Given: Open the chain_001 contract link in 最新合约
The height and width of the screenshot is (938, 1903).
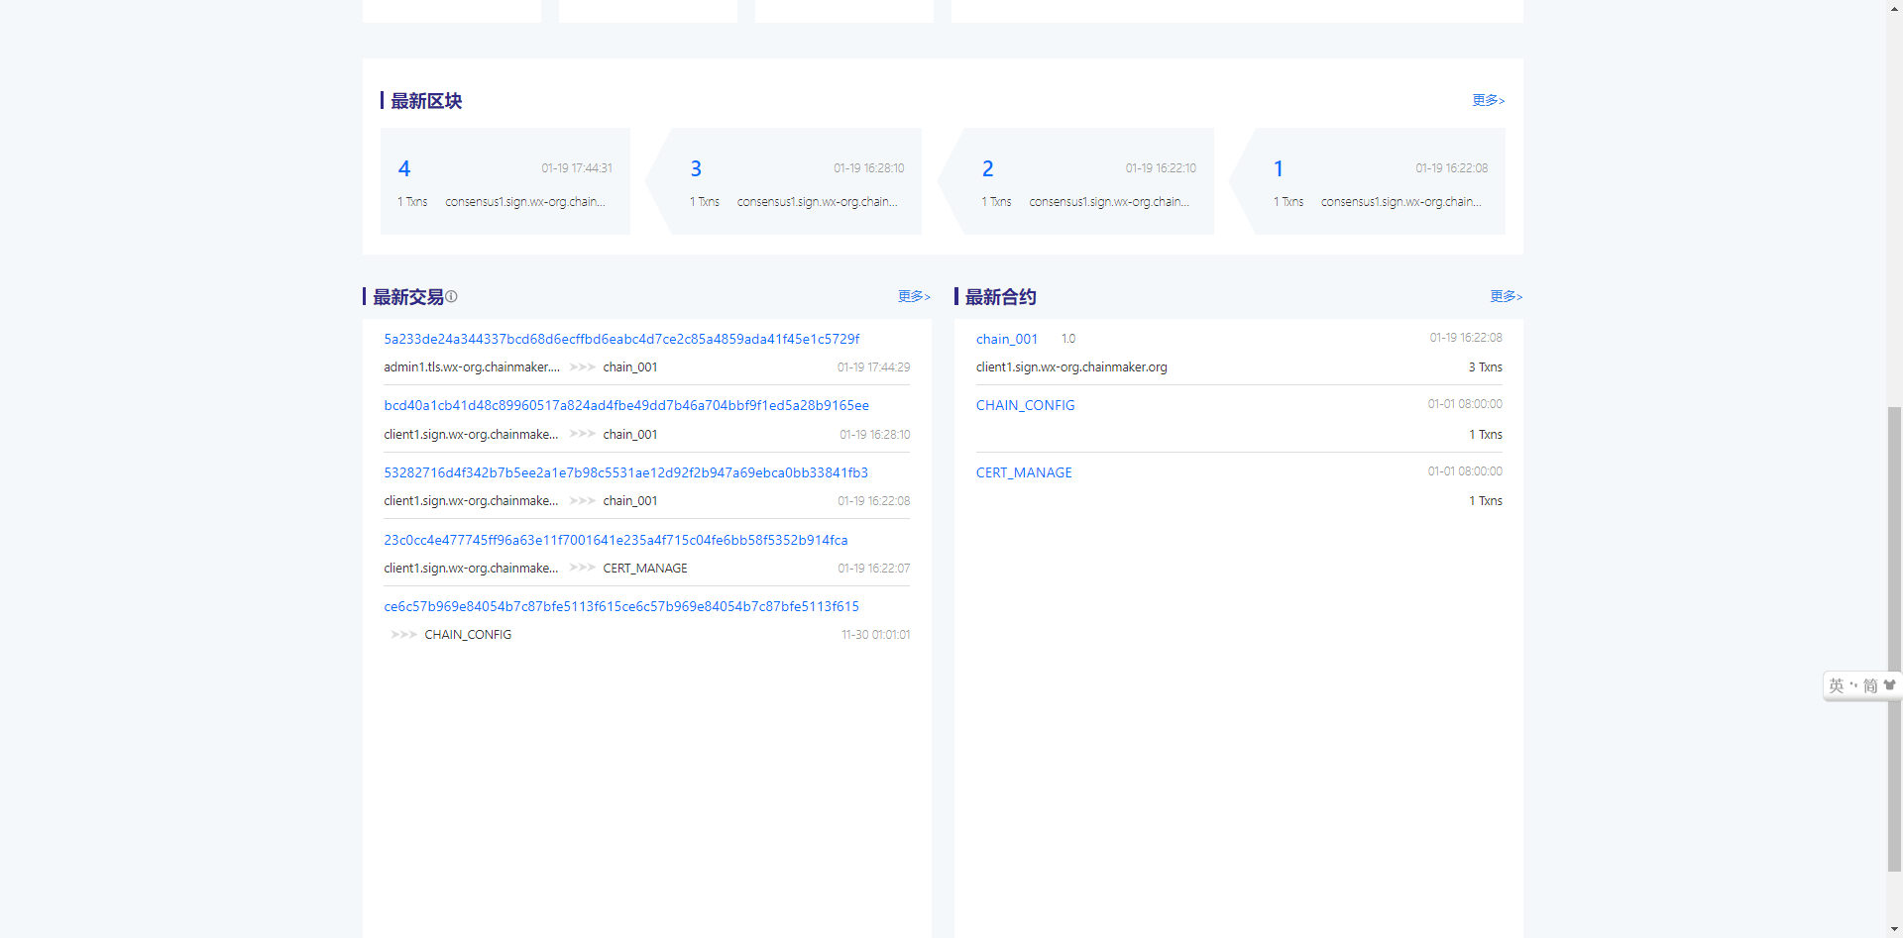Looking at the screenshot, I should coord(1007,339).
